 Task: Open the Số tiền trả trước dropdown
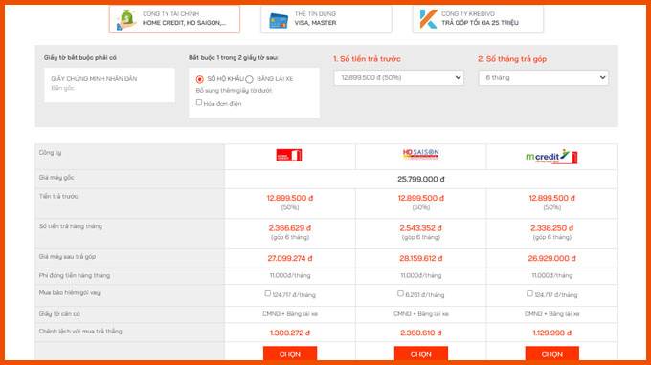click(399, 78)
